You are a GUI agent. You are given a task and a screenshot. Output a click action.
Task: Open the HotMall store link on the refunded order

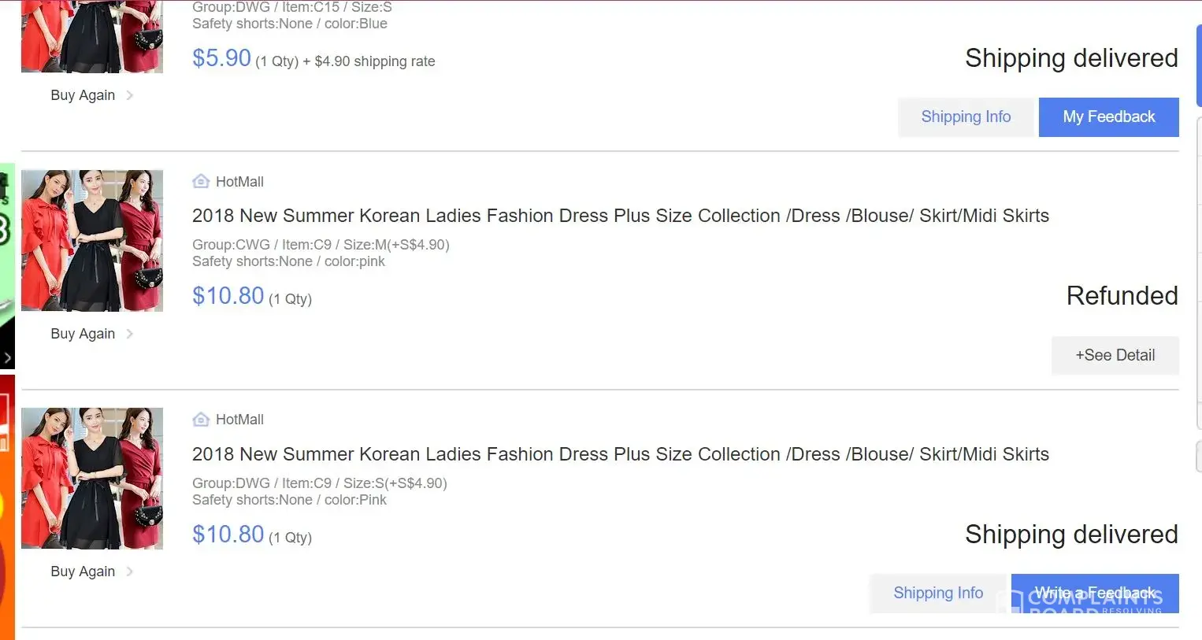coord(239,182)
